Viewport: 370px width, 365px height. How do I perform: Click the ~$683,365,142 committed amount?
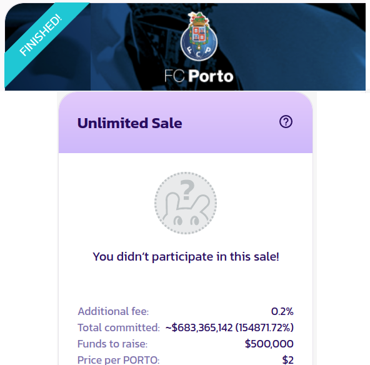pos(199,327)
